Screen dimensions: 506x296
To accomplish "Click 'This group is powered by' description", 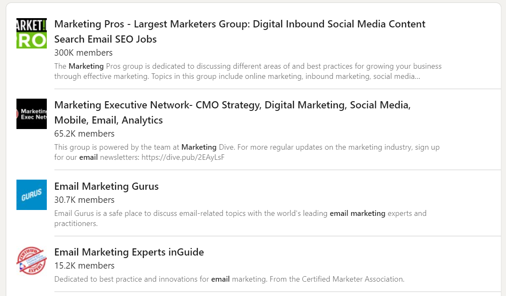I will click(x=247, y=152).
